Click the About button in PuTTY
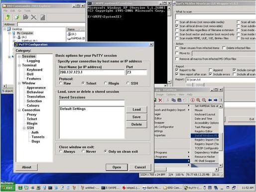Screen dimensions: 256x192 (26, 167)
